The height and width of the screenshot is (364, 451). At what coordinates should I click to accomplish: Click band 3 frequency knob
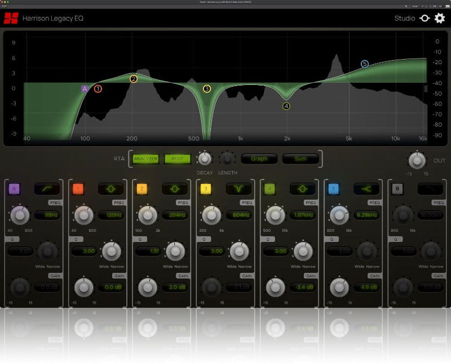click(211, 215)
